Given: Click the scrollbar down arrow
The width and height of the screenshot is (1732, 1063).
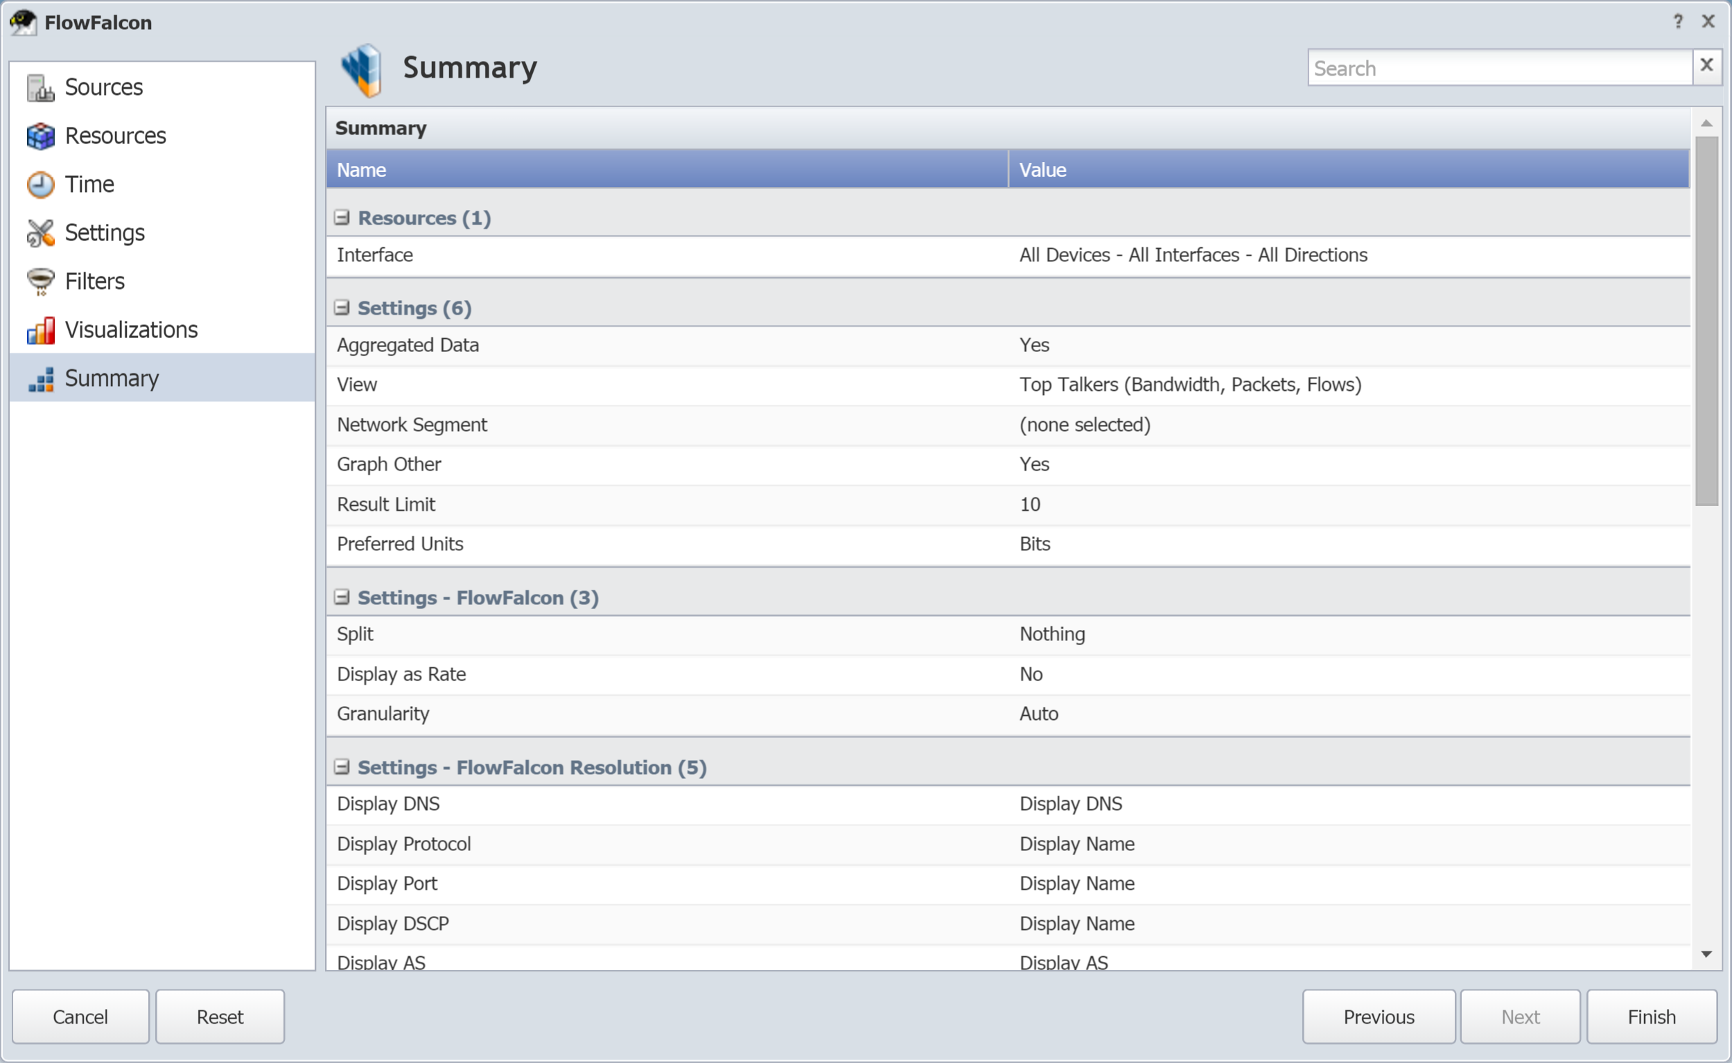Looking at the screenshot, I should point(1706,954).
